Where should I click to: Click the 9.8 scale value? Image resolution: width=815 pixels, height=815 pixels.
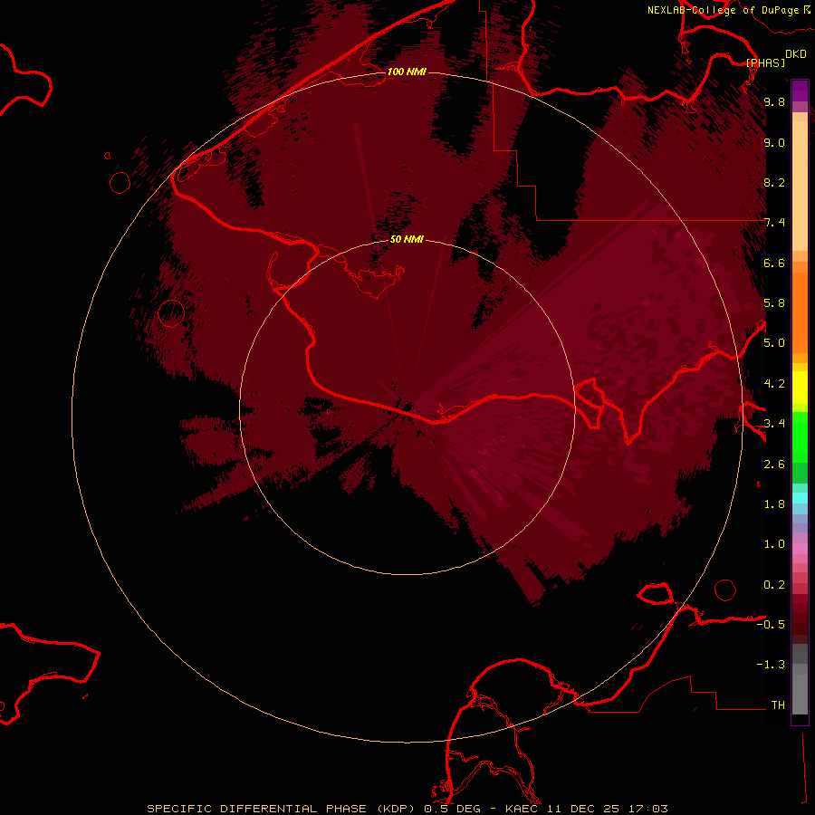pyautogui.click(x=774, y=101)
